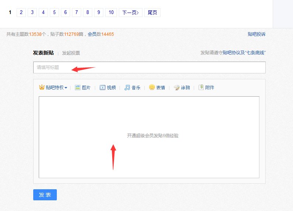Click the 附件 attachment clip icon
This screenshot has height=211, width=293.
(201, 87)
